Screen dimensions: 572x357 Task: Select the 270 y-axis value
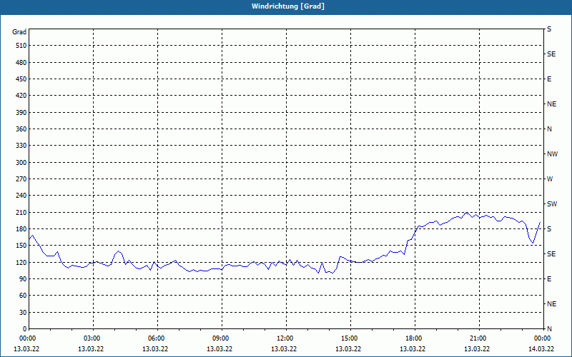coord(21,179)
